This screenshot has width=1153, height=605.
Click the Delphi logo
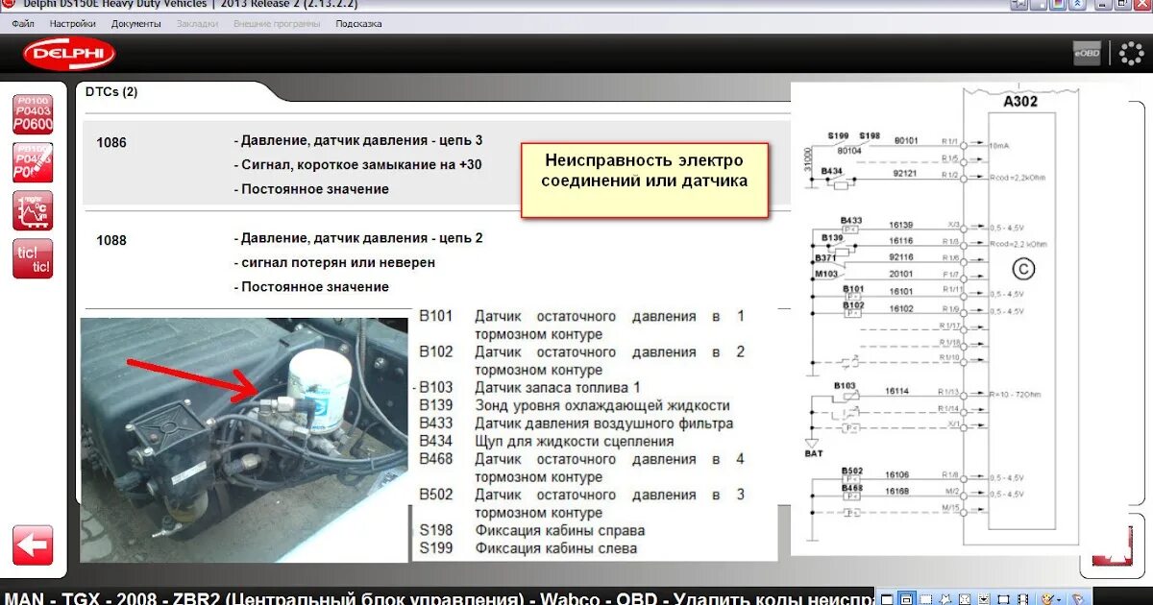click(x=69, y=55)
